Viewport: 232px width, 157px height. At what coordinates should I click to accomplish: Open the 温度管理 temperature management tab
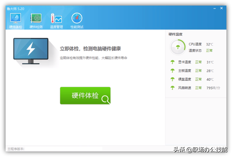(x=56, y=21)
